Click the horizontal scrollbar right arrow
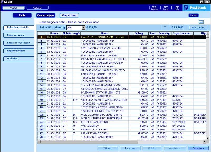Viewport: 211px width, 152px height. [204, 141]
